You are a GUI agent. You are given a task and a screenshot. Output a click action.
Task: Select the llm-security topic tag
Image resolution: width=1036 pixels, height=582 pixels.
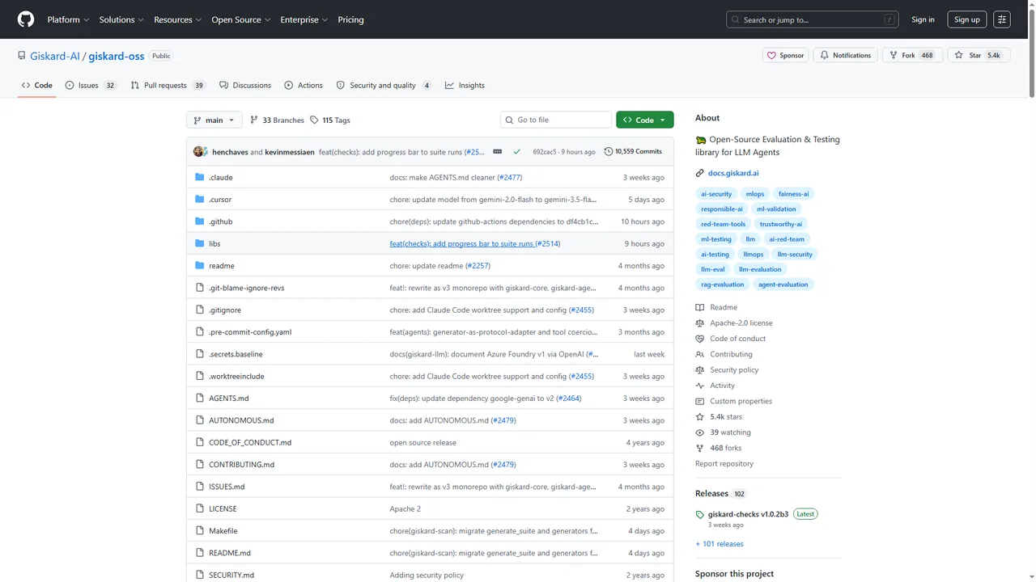click(795, 254)
